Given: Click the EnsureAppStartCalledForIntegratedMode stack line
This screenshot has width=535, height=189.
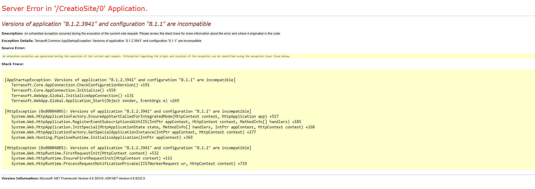Looking at the screenshot, I should [145, 117].
